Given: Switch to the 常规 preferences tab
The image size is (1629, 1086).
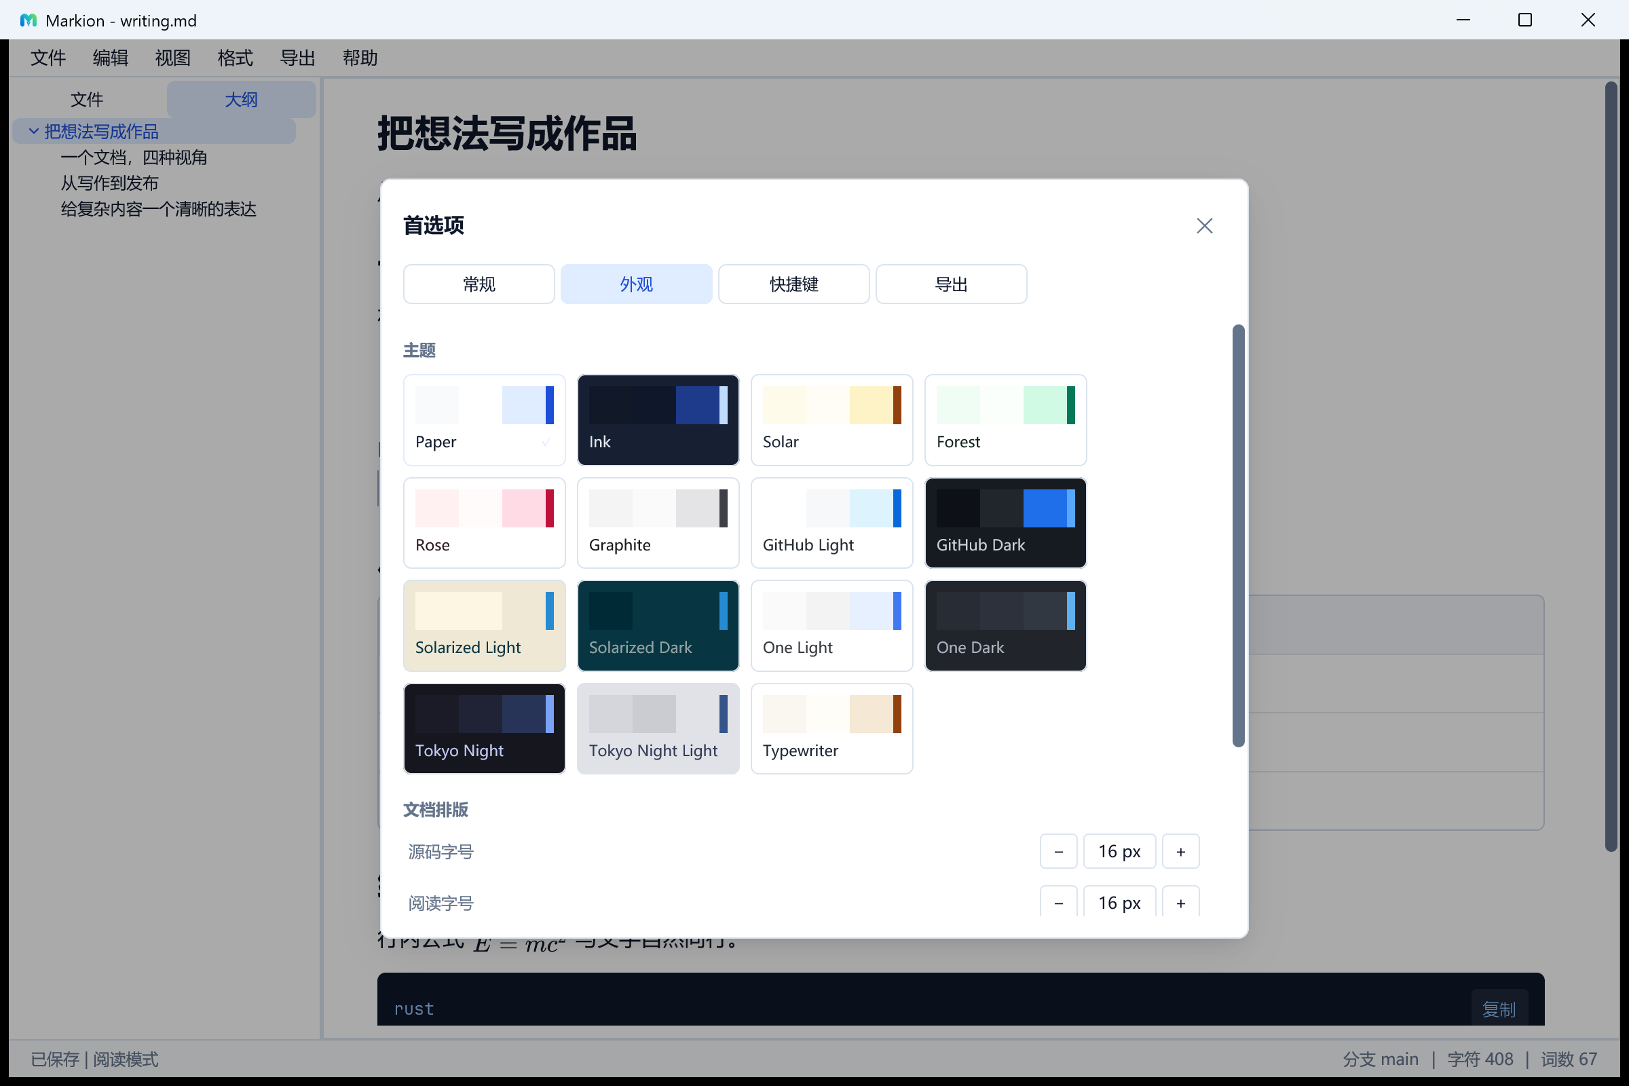Looking at the screenshot, I should click(x=479, y=284).
